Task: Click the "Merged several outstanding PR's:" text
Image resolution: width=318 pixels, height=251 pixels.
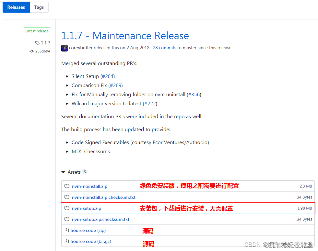Action: (100, 63)
